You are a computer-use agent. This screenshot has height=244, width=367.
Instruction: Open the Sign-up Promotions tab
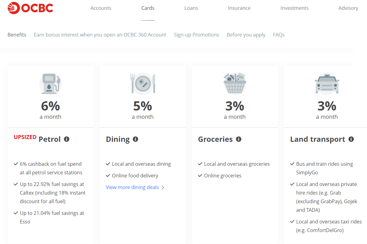point(197,35)
